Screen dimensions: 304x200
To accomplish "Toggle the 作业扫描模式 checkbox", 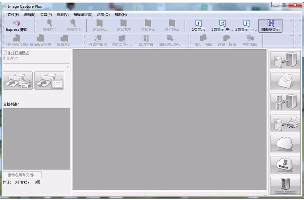I will [5, 53].
